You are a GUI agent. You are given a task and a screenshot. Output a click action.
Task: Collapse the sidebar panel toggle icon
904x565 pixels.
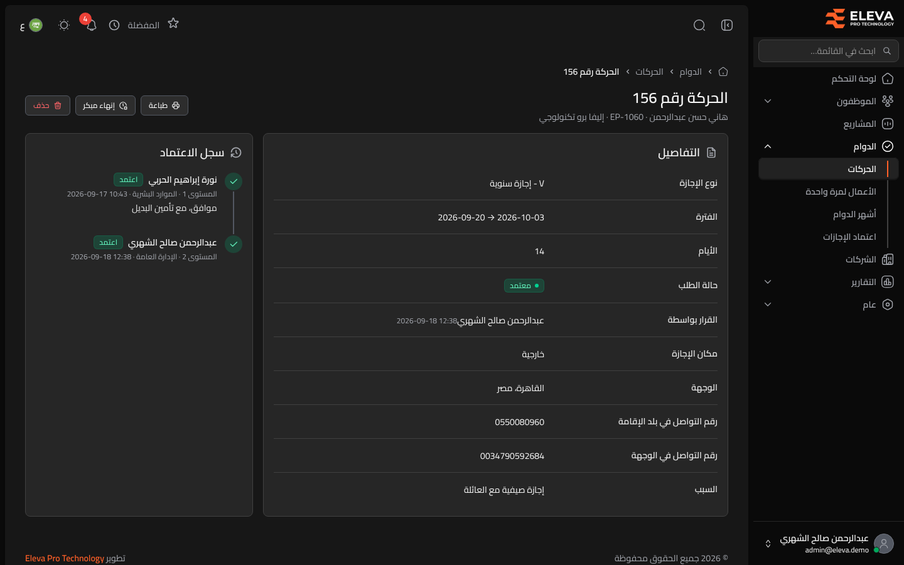point(727,25)
